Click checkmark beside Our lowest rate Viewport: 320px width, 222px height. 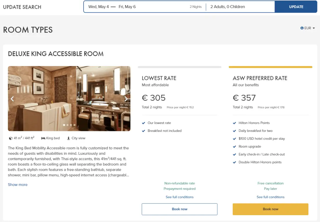click(x=143, y=123)
